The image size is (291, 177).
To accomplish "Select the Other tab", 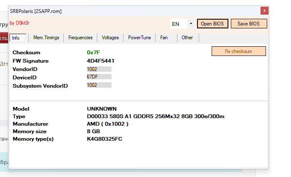I will click(187, 38).
